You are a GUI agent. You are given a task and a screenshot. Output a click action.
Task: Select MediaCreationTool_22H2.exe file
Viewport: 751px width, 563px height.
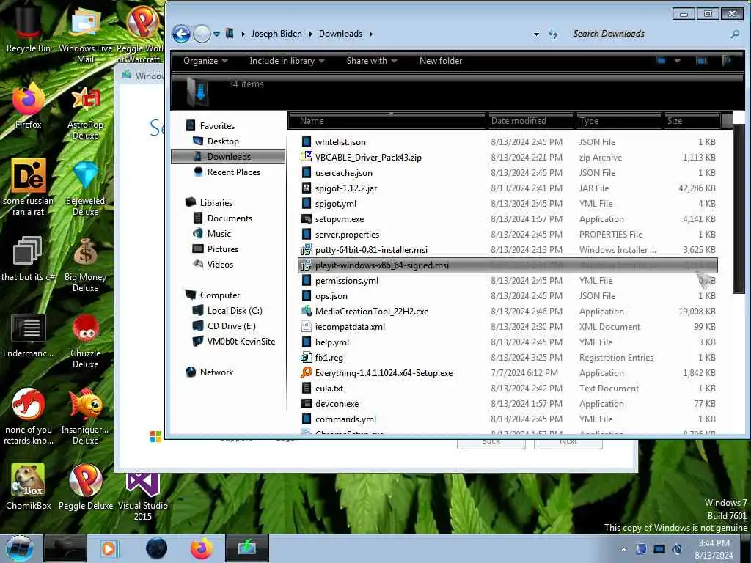click(508, 311)
